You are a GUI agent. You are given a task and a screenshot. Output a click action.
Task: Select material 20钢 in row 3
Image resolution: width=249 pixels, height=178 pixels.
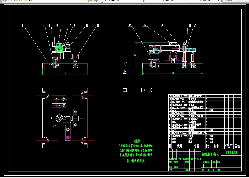pos(211,136)
